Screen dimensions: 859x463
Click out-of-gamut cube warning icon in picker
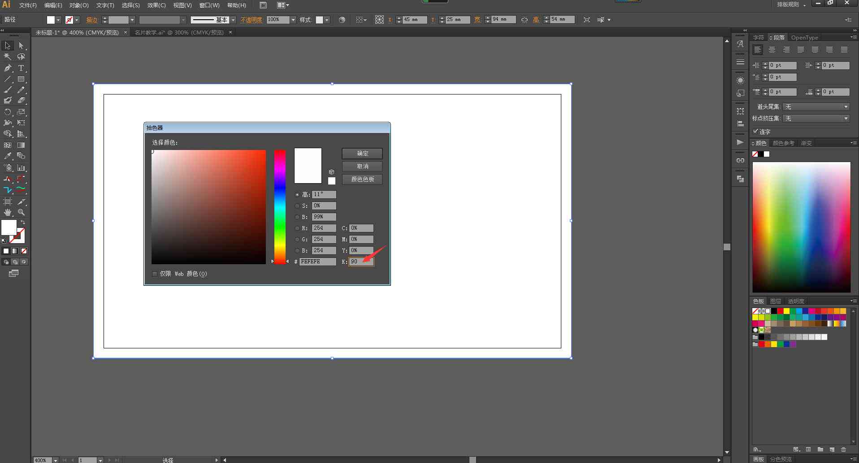tap(331, 172)
